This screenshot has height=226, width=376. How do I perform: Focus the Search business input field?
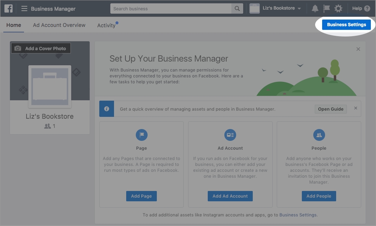tap(171, 8)
